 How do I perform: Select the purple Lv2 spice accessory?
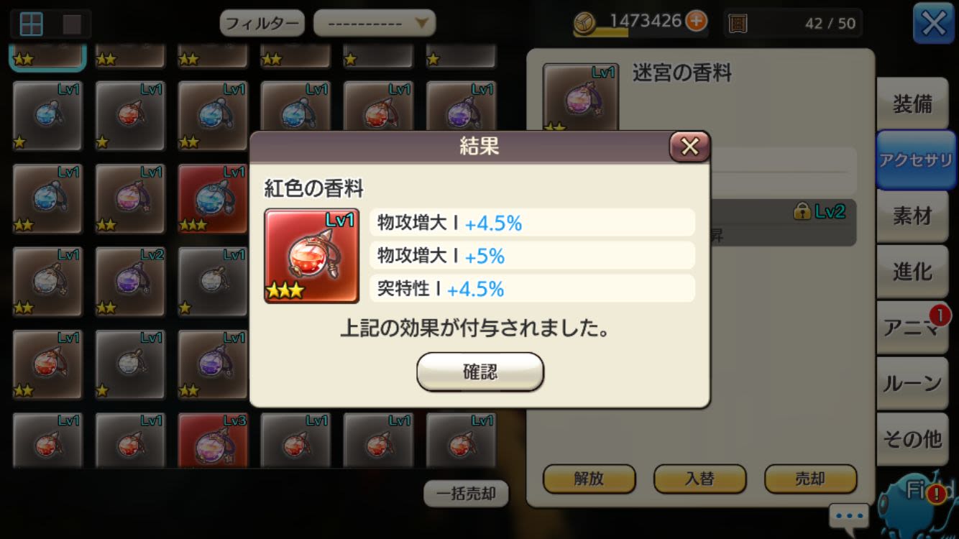130,282
